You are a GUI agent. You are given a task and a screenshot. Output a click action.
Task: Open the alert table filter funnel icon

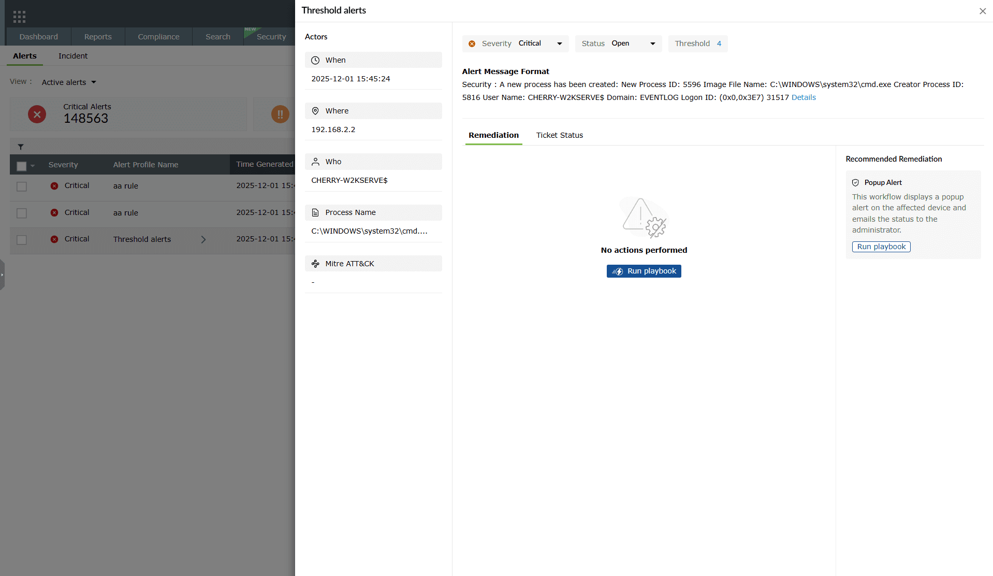point(21,147)
